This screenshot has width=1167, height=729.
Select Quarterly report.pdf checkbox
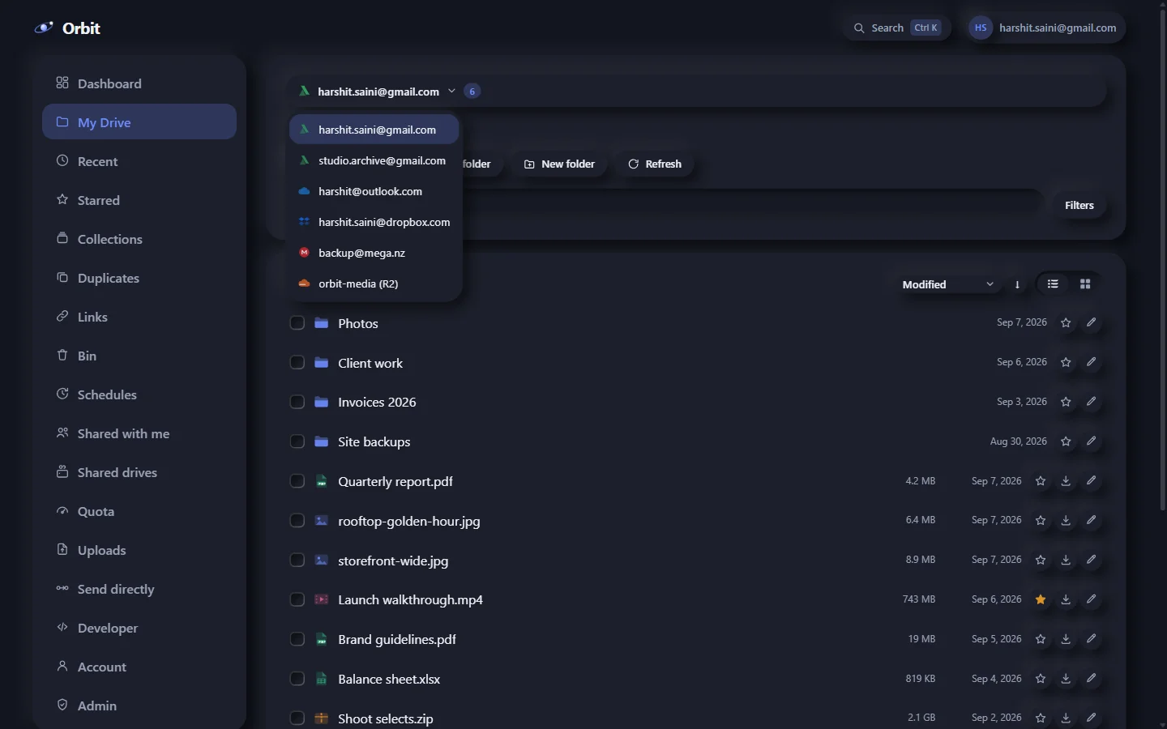297,481
